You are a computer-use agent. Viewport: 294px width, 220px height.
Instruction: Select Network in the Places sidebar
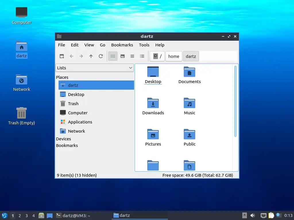click(96, 131)
